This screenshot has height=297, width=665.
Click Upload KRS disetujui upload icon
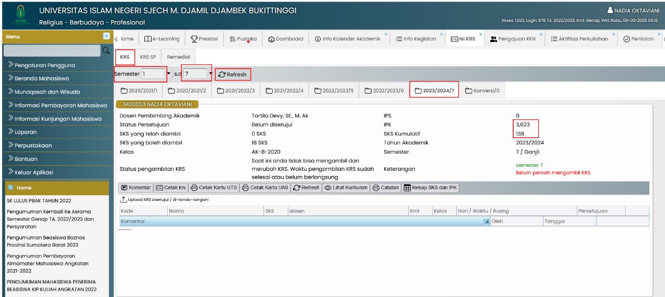pyautogui.click(x=123, y=199)
